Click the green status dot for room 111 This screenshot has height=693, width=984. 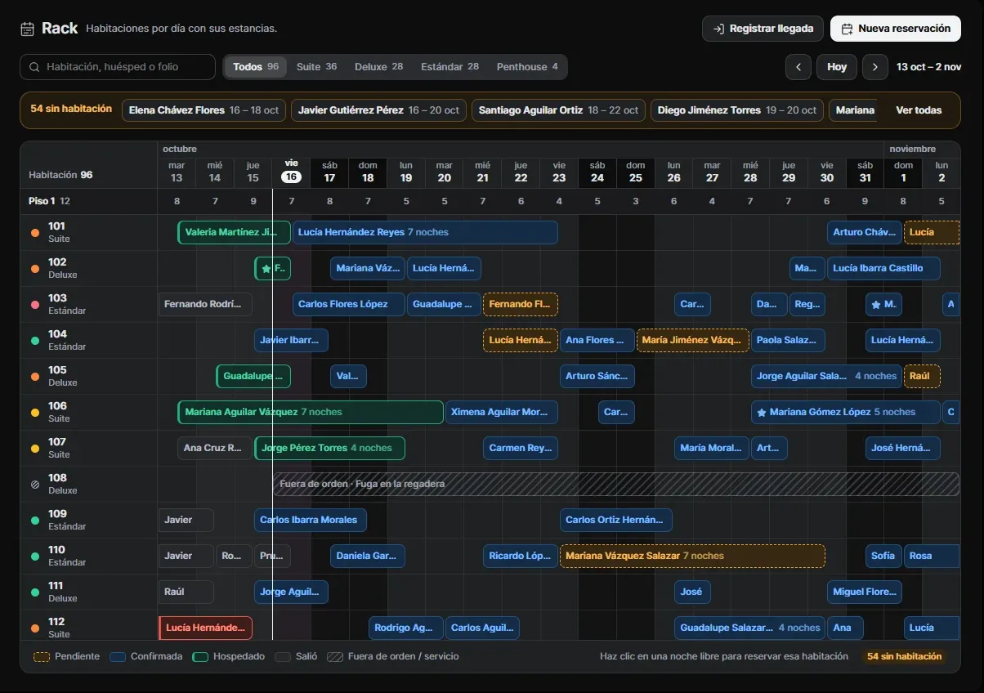[x=35, y=592]
